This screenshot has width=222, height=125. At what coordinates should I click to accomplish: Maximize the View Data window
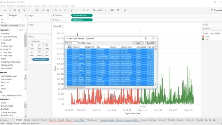click(x=146, y=39)
